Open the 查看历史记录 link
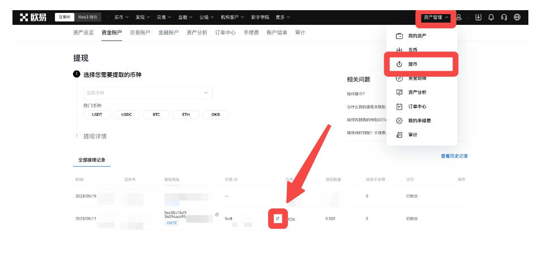This screenshot has width=551, height=257. point(454,156)
